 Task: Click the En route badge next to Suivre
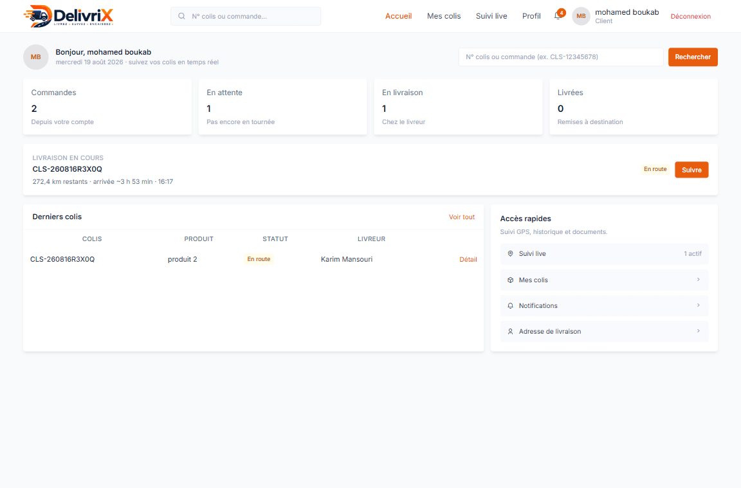(x=655, y=169)
